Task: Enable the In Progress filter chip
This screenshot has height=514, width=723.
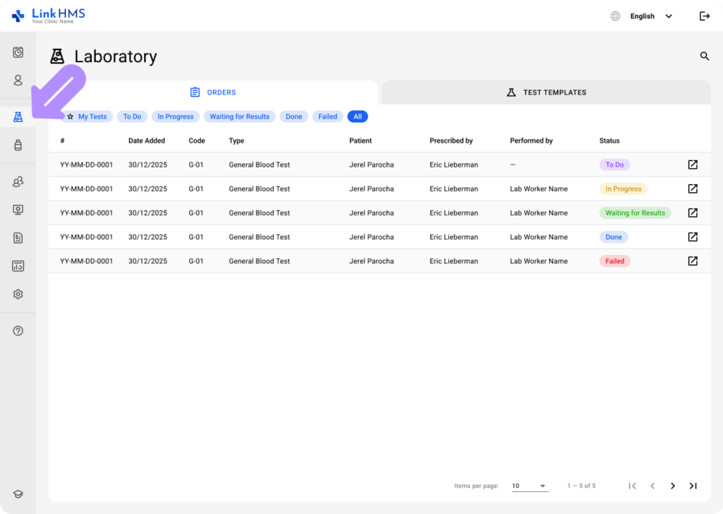Action: [175, 116]
